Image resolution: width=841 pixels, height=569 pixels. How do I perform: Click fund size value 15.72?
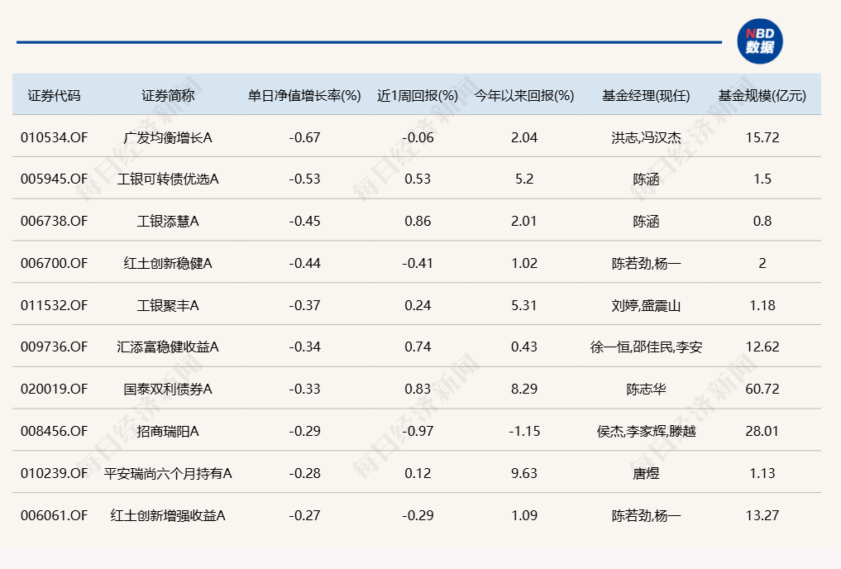point(762,137)
